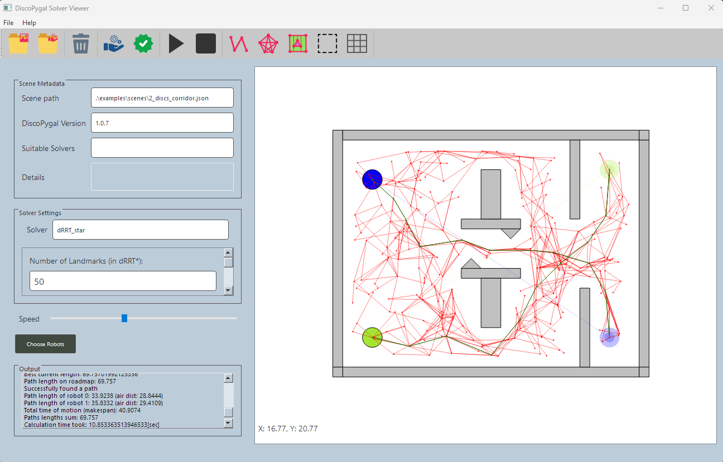This screenshot has width=723, height=462.
Task: Click the second folder icon with hand
Action: click(x=48, y=43)
